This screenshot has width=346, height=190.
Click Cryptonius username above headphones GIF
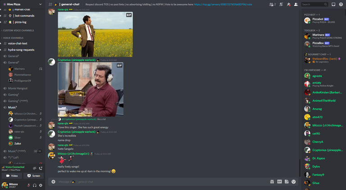coord(76,60)
